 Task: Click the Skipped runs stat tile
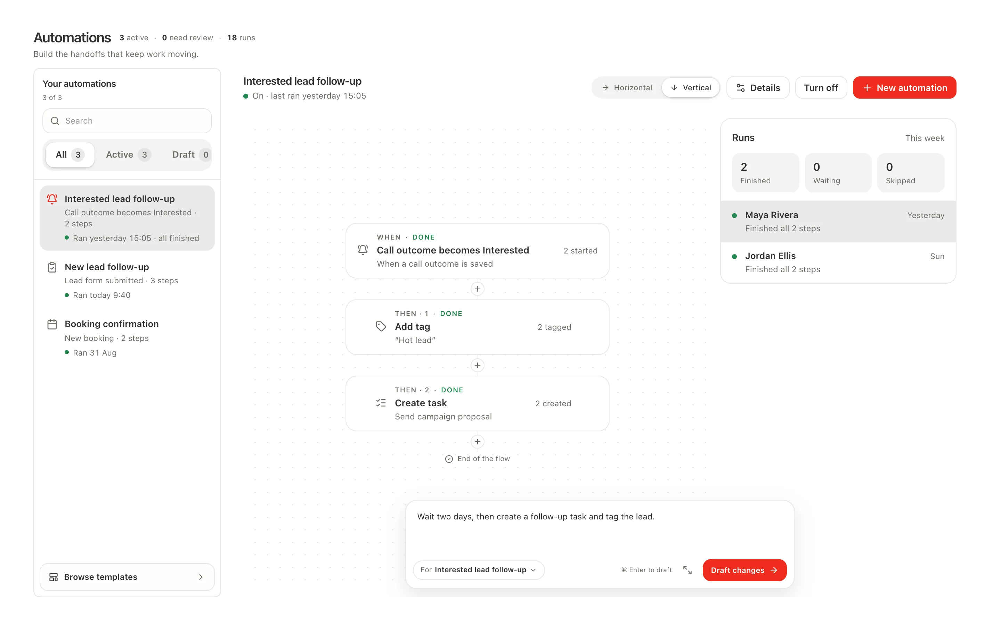[x=911, y=172]
